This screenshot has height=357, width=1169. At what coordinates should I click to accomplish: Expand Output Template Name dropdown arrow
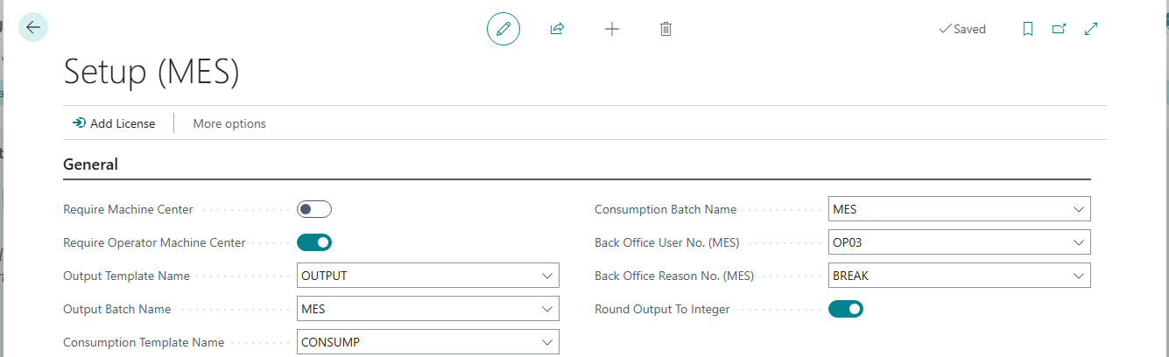(547, 276)
